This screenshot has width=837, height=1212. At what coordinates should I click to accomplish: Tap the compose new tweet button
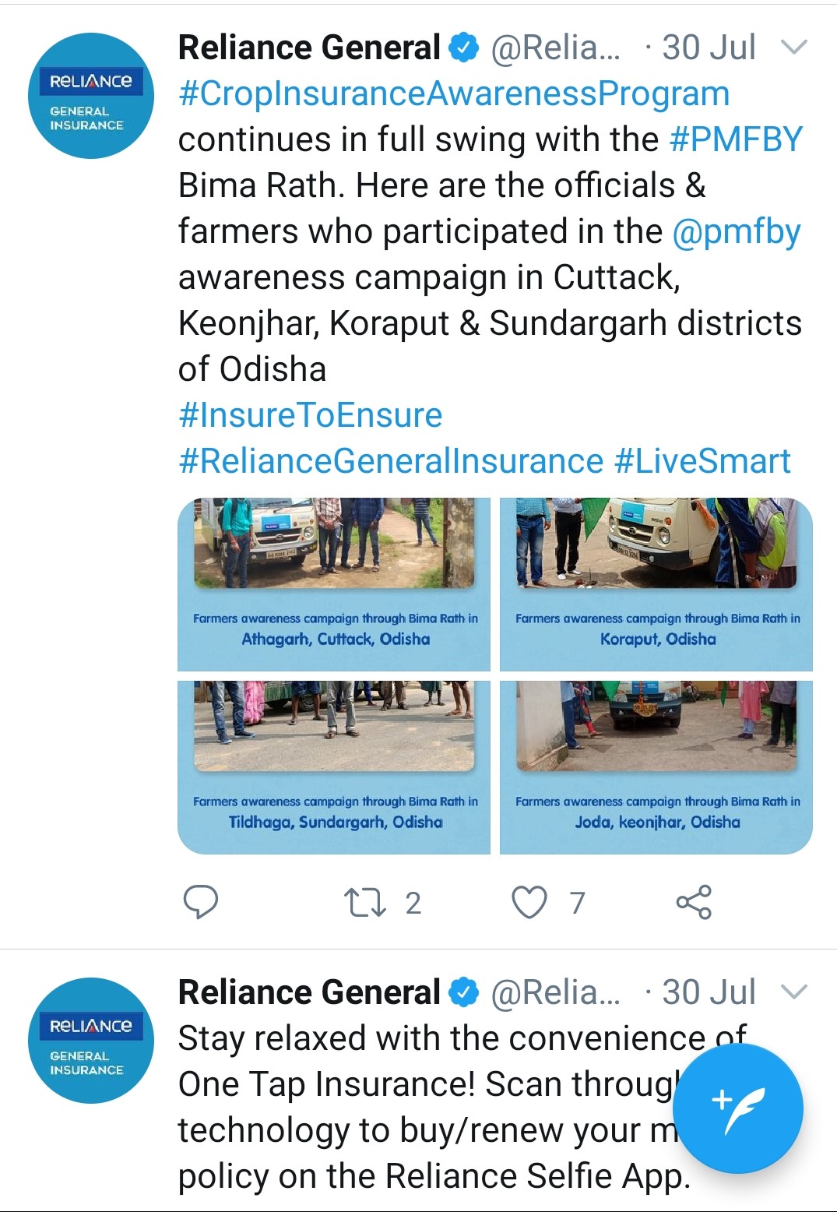pyautogui.click(x=737, y=1108)
